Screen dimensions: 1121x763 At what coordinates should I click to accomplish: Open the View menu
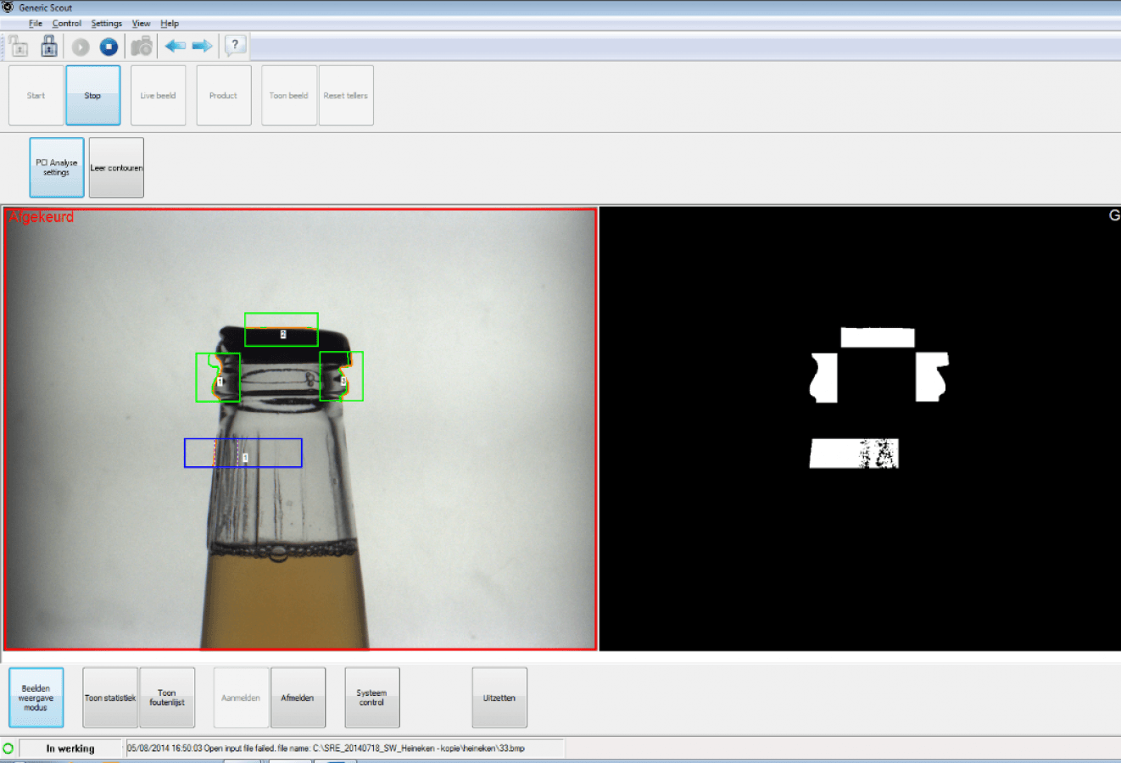[x=141, y=24]
